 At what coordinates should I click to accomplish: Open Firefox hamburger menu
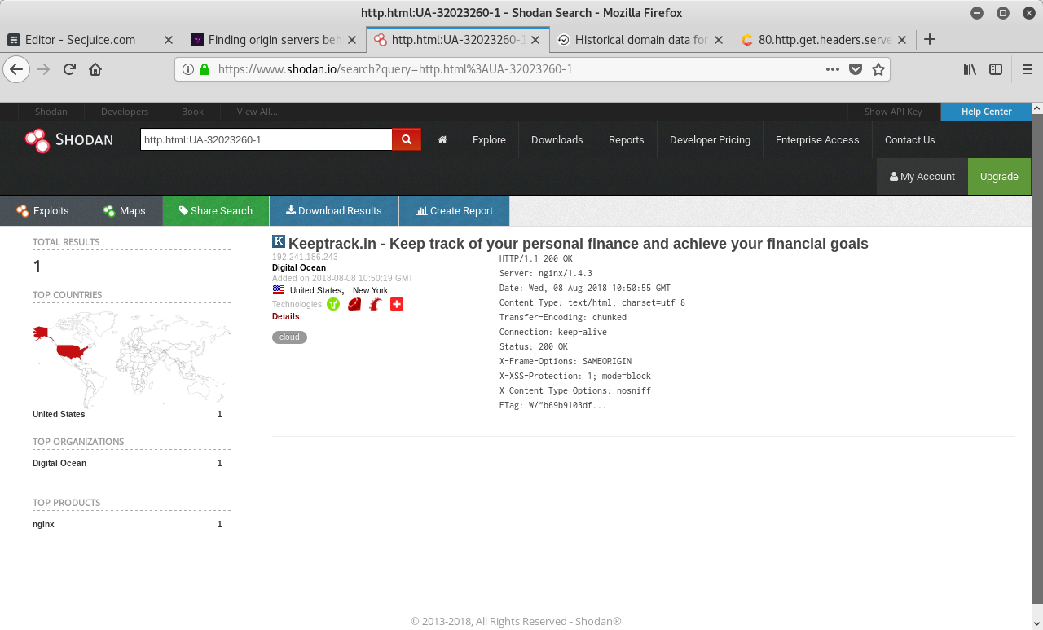tap(1028, 69)
